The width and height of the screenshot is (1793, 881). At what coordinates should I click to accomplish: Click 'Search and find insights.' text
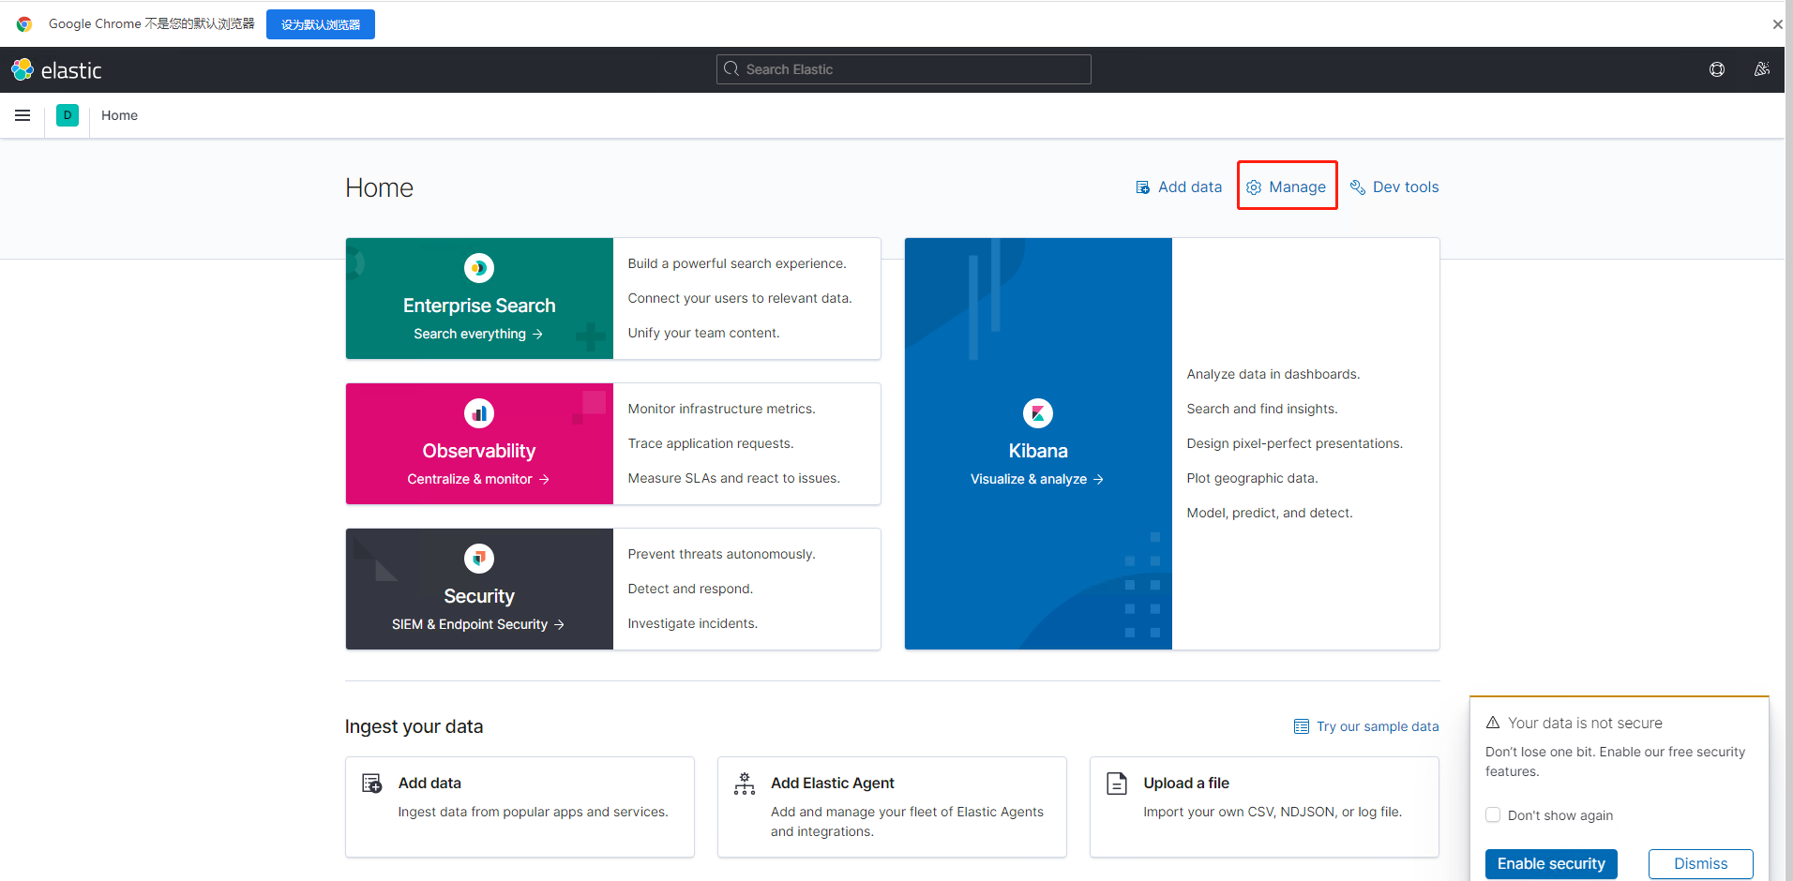point(1262,410)
